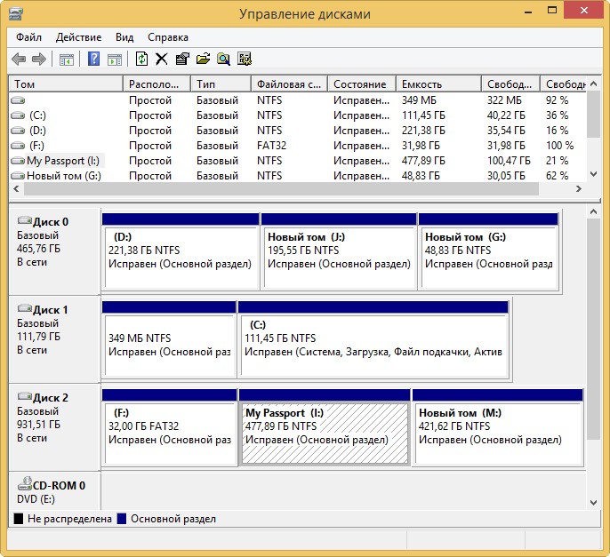Viewport: 610px width, 557px height.
Task: Open the Справка menu
Action: (x=167, y=37)
